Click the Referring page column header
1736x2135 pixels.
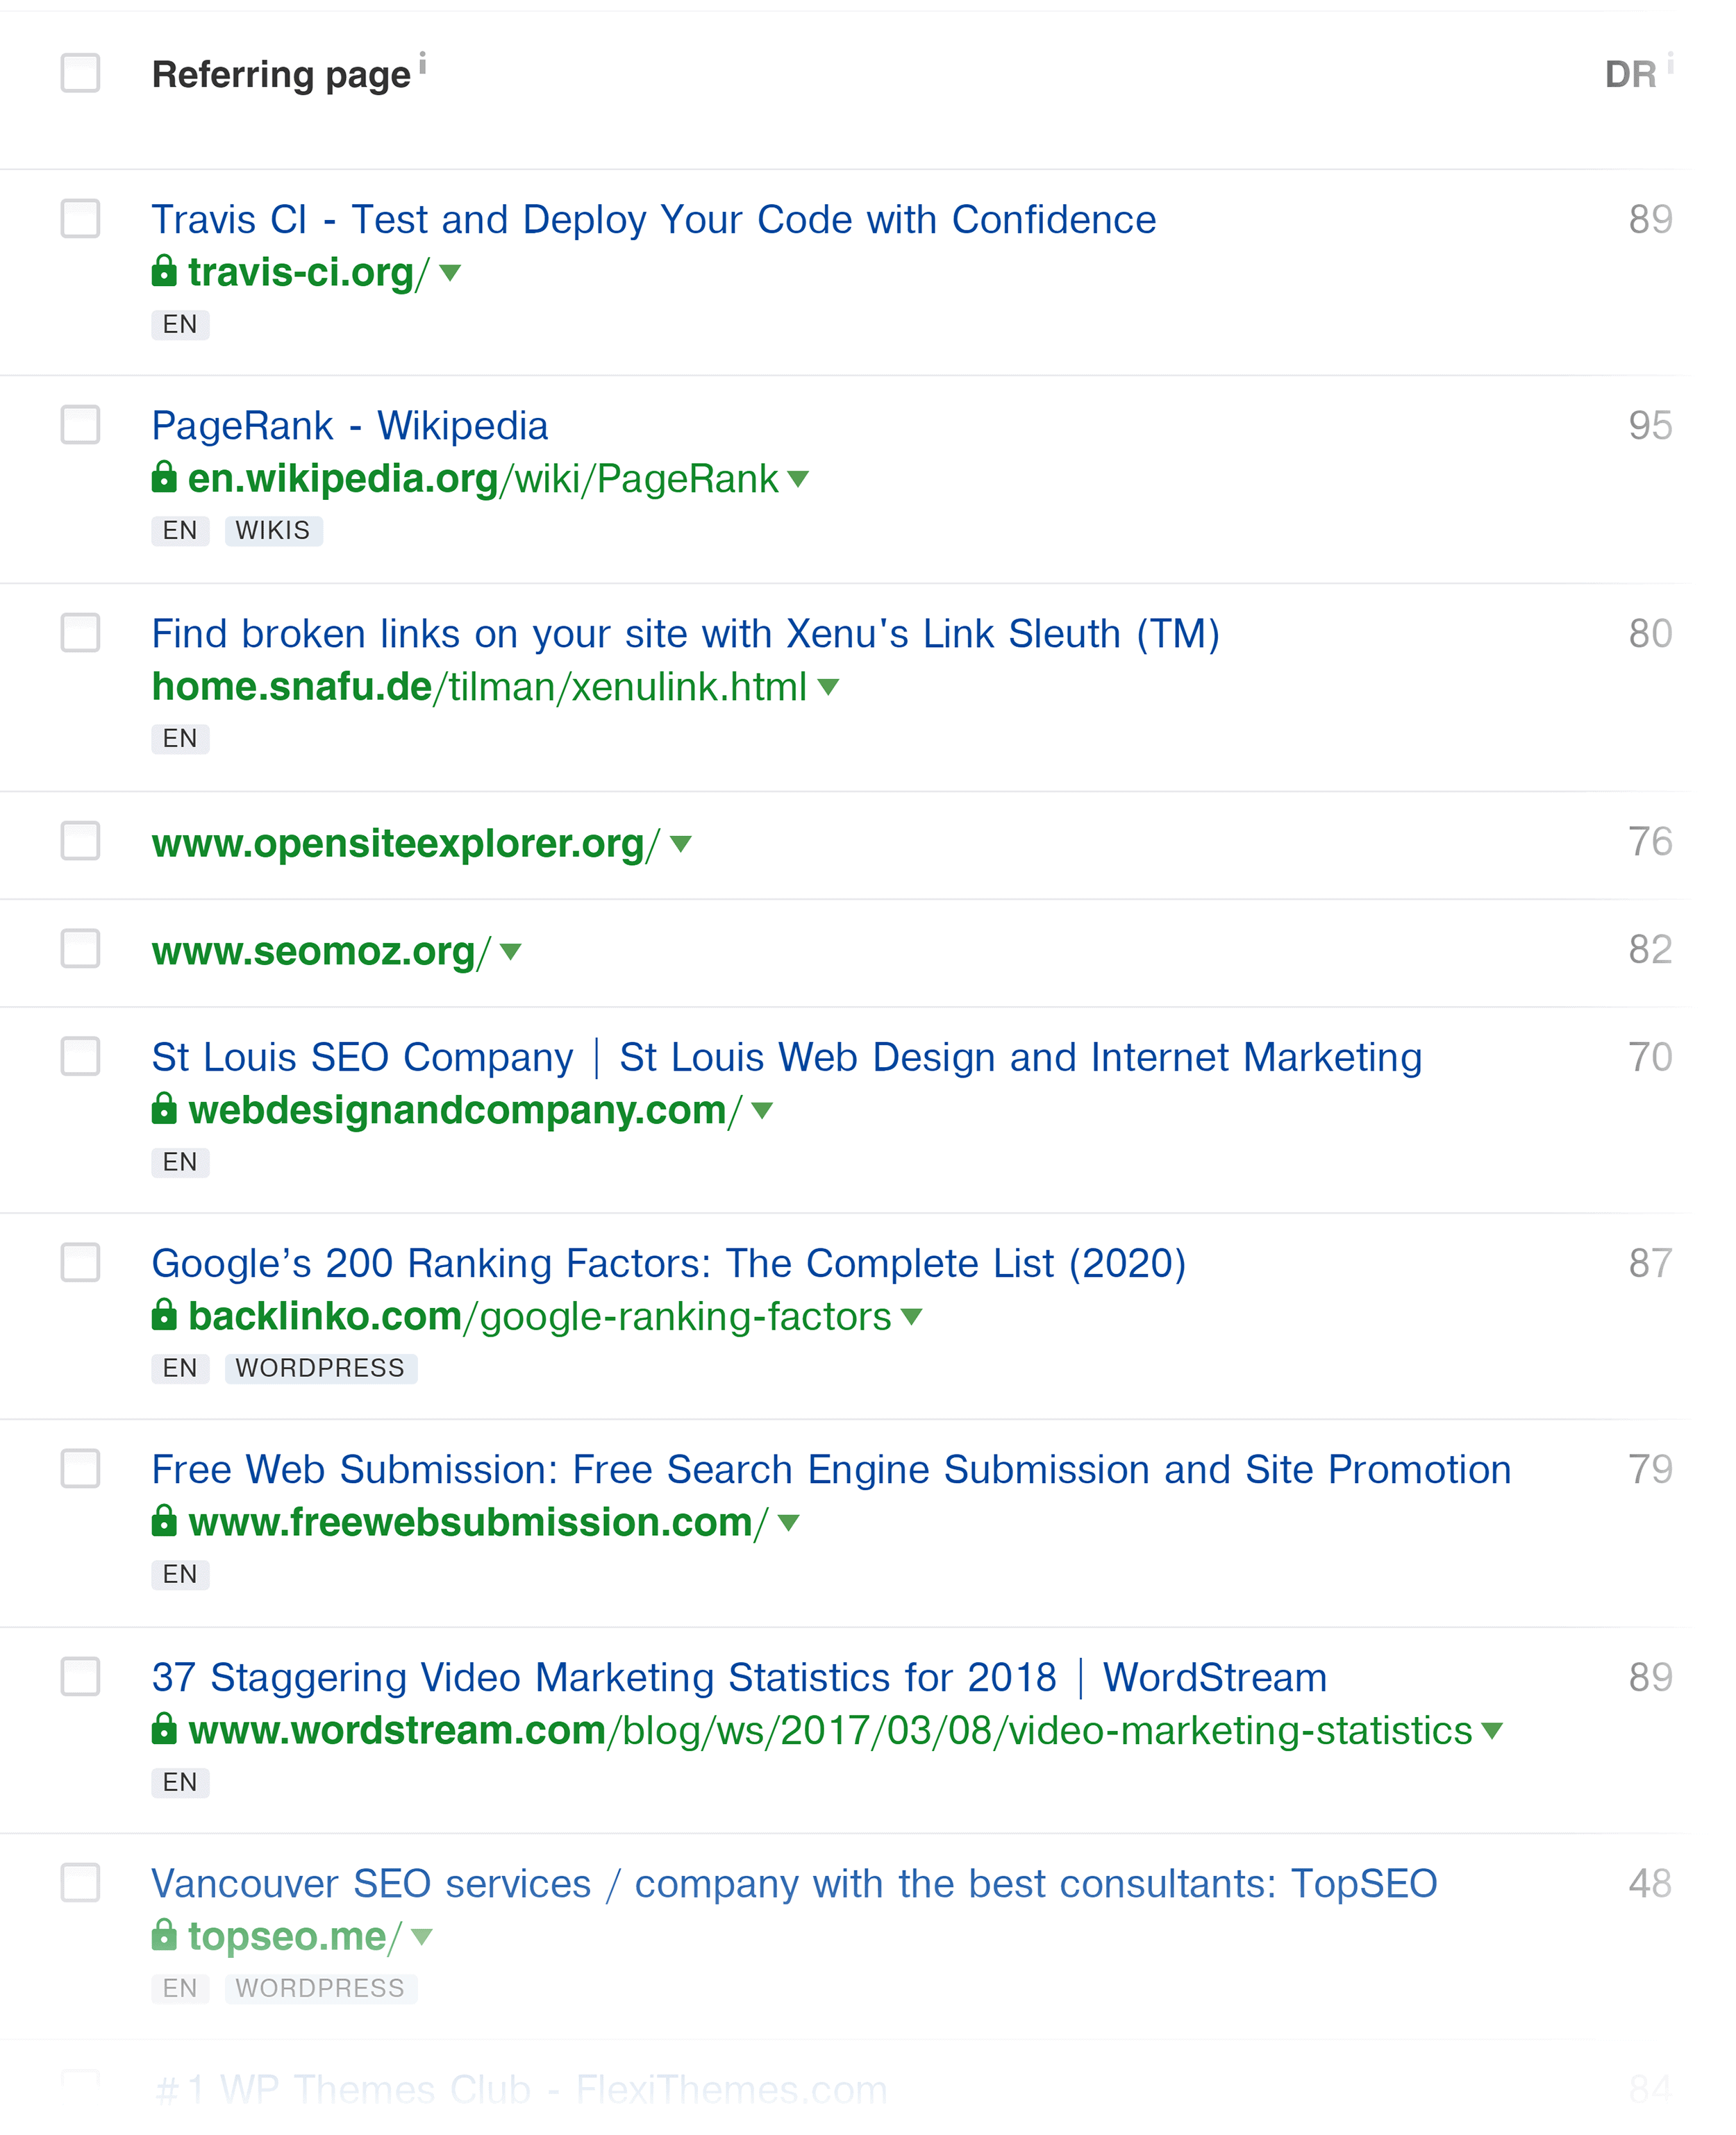pos(283,71)
